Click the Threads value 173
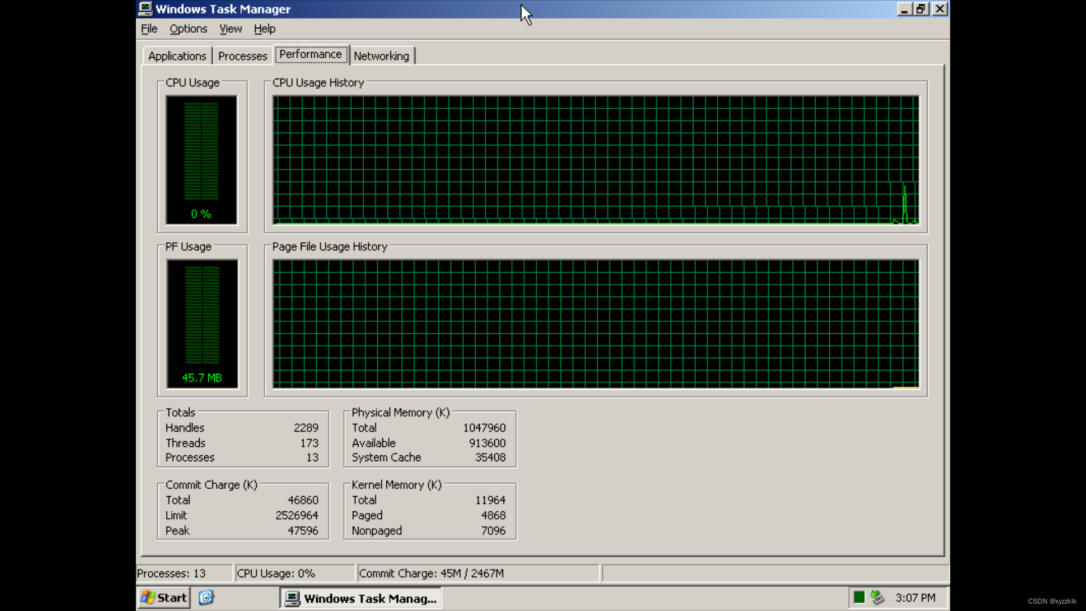 (309, 443)
